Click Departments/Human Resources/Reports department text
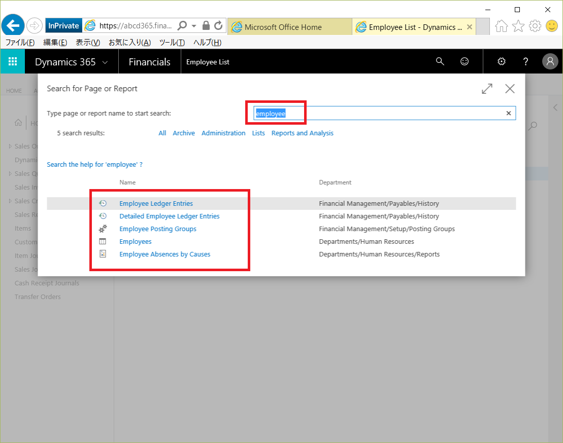This screenshot has height=443, width=563. coord(379,254)
